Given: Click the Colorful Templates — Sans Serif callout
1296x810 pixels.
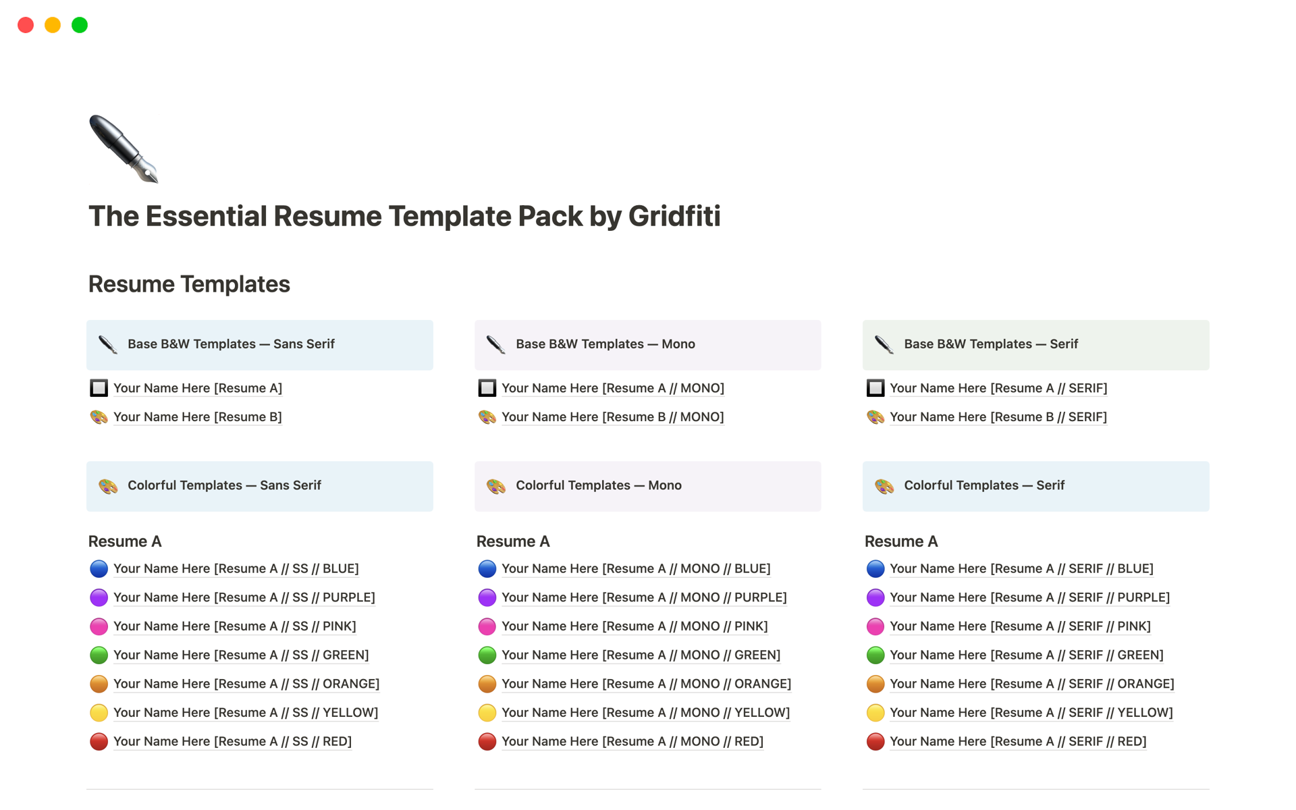Looking at the screenshot, I should coord(260,486).
